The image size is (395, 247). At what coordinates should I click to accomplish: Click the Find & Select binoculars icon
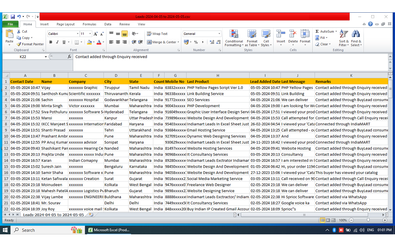coord(356,34)
